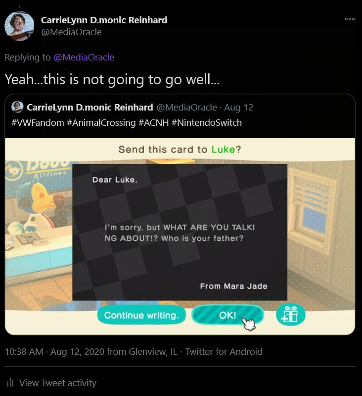Click the Continue writing button
The width and height of the screenshot is (362, 396).
[141, 315]
